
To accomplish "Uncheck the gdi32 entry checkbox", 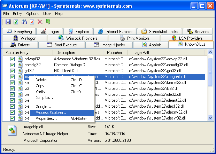I will (x=13, y=71).
